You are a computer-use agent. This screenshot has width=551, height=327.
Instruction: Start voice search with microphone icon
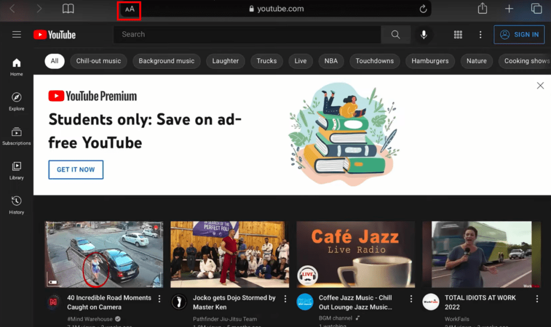[x=424, y=34]
